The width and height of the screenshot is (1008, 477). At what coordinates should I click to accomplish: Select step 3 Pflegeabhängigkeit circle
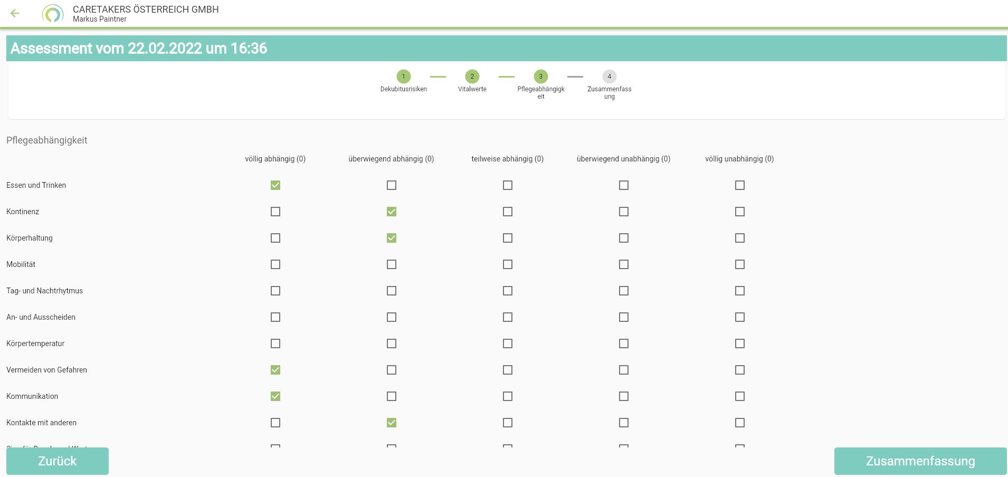540,77
